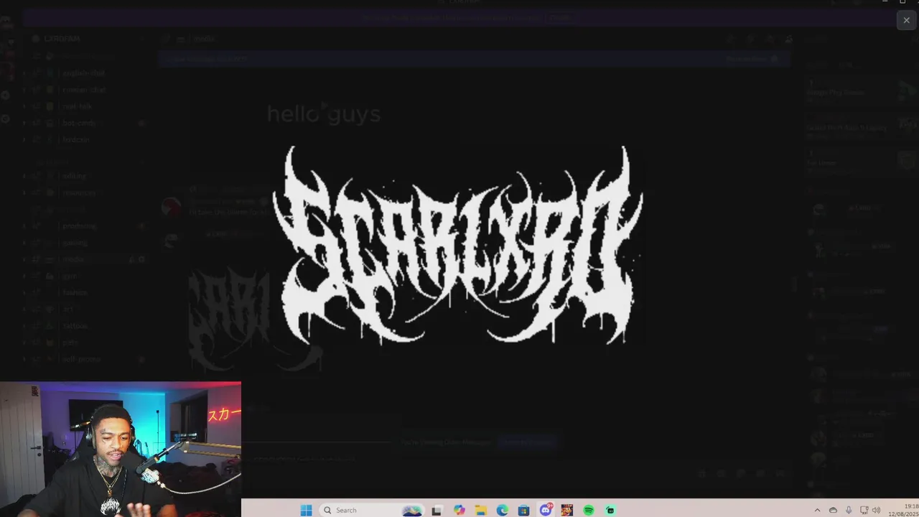Open Microsoft Edge from the taskbar
Viewport: 919px width, 517px height.
(x=503, y=510)
